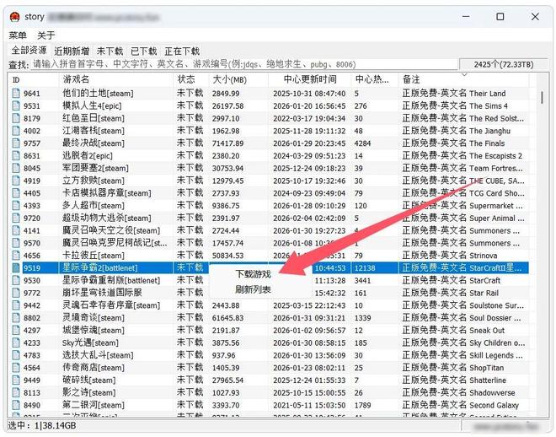The height and width of the screenshot is (437, 556).
Task: Click the story app icon in title bar
Action: 15,17
